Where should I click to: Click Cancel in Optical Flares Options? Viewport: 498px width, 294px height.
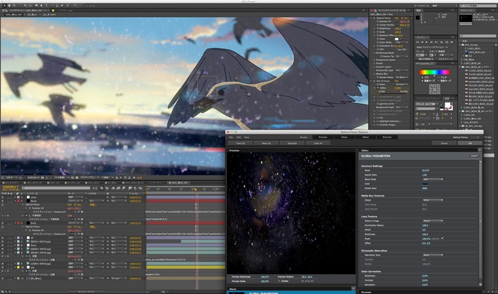(444, 143)
